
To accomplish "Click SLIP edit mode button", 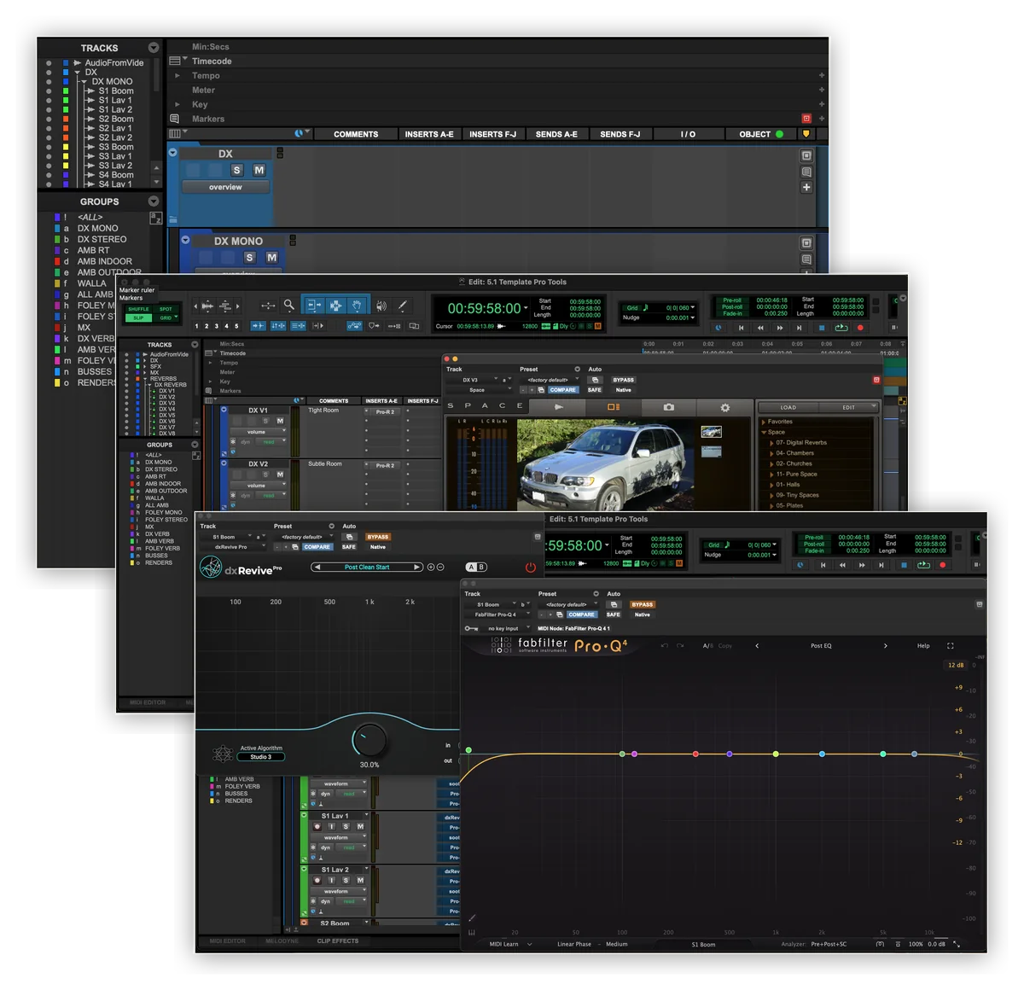I will pos(138,317).
